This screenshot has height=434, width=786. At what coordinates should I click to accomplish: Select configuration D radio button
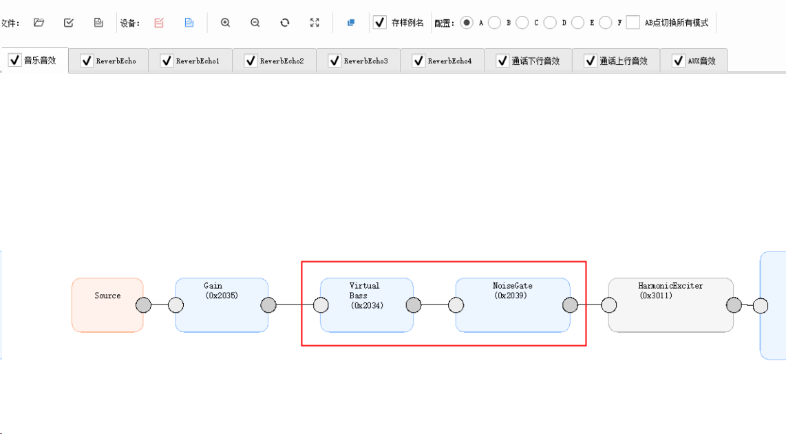pyautogui.click(x=550, y=23)
